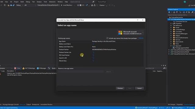Screen dimensions: 195x109
Task: Toggle the 1 Error filter button
Action: pos(18,68)
